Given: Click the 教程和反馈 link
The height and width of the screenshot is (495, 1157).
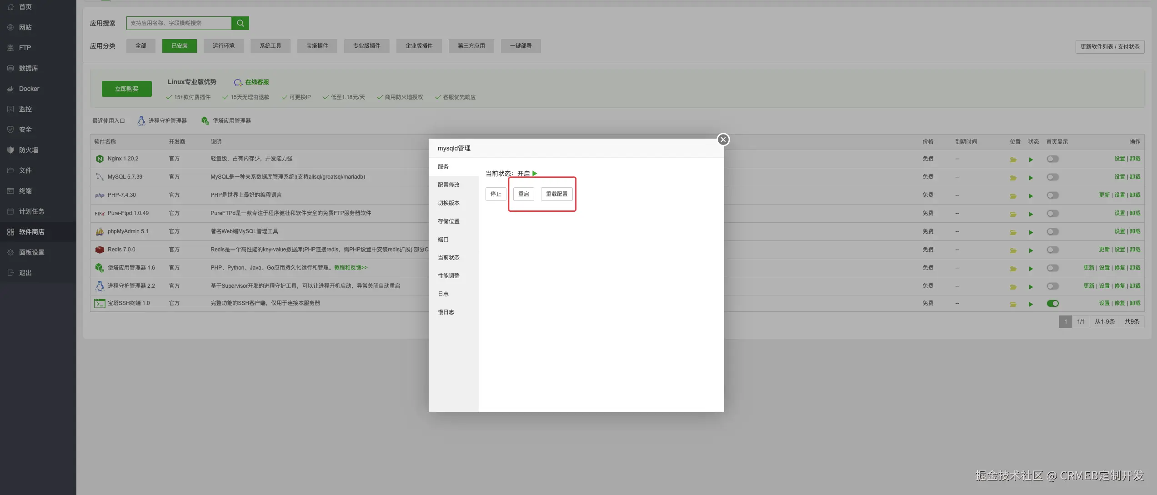Looking at the screenshot, I should tap(351, 268).
